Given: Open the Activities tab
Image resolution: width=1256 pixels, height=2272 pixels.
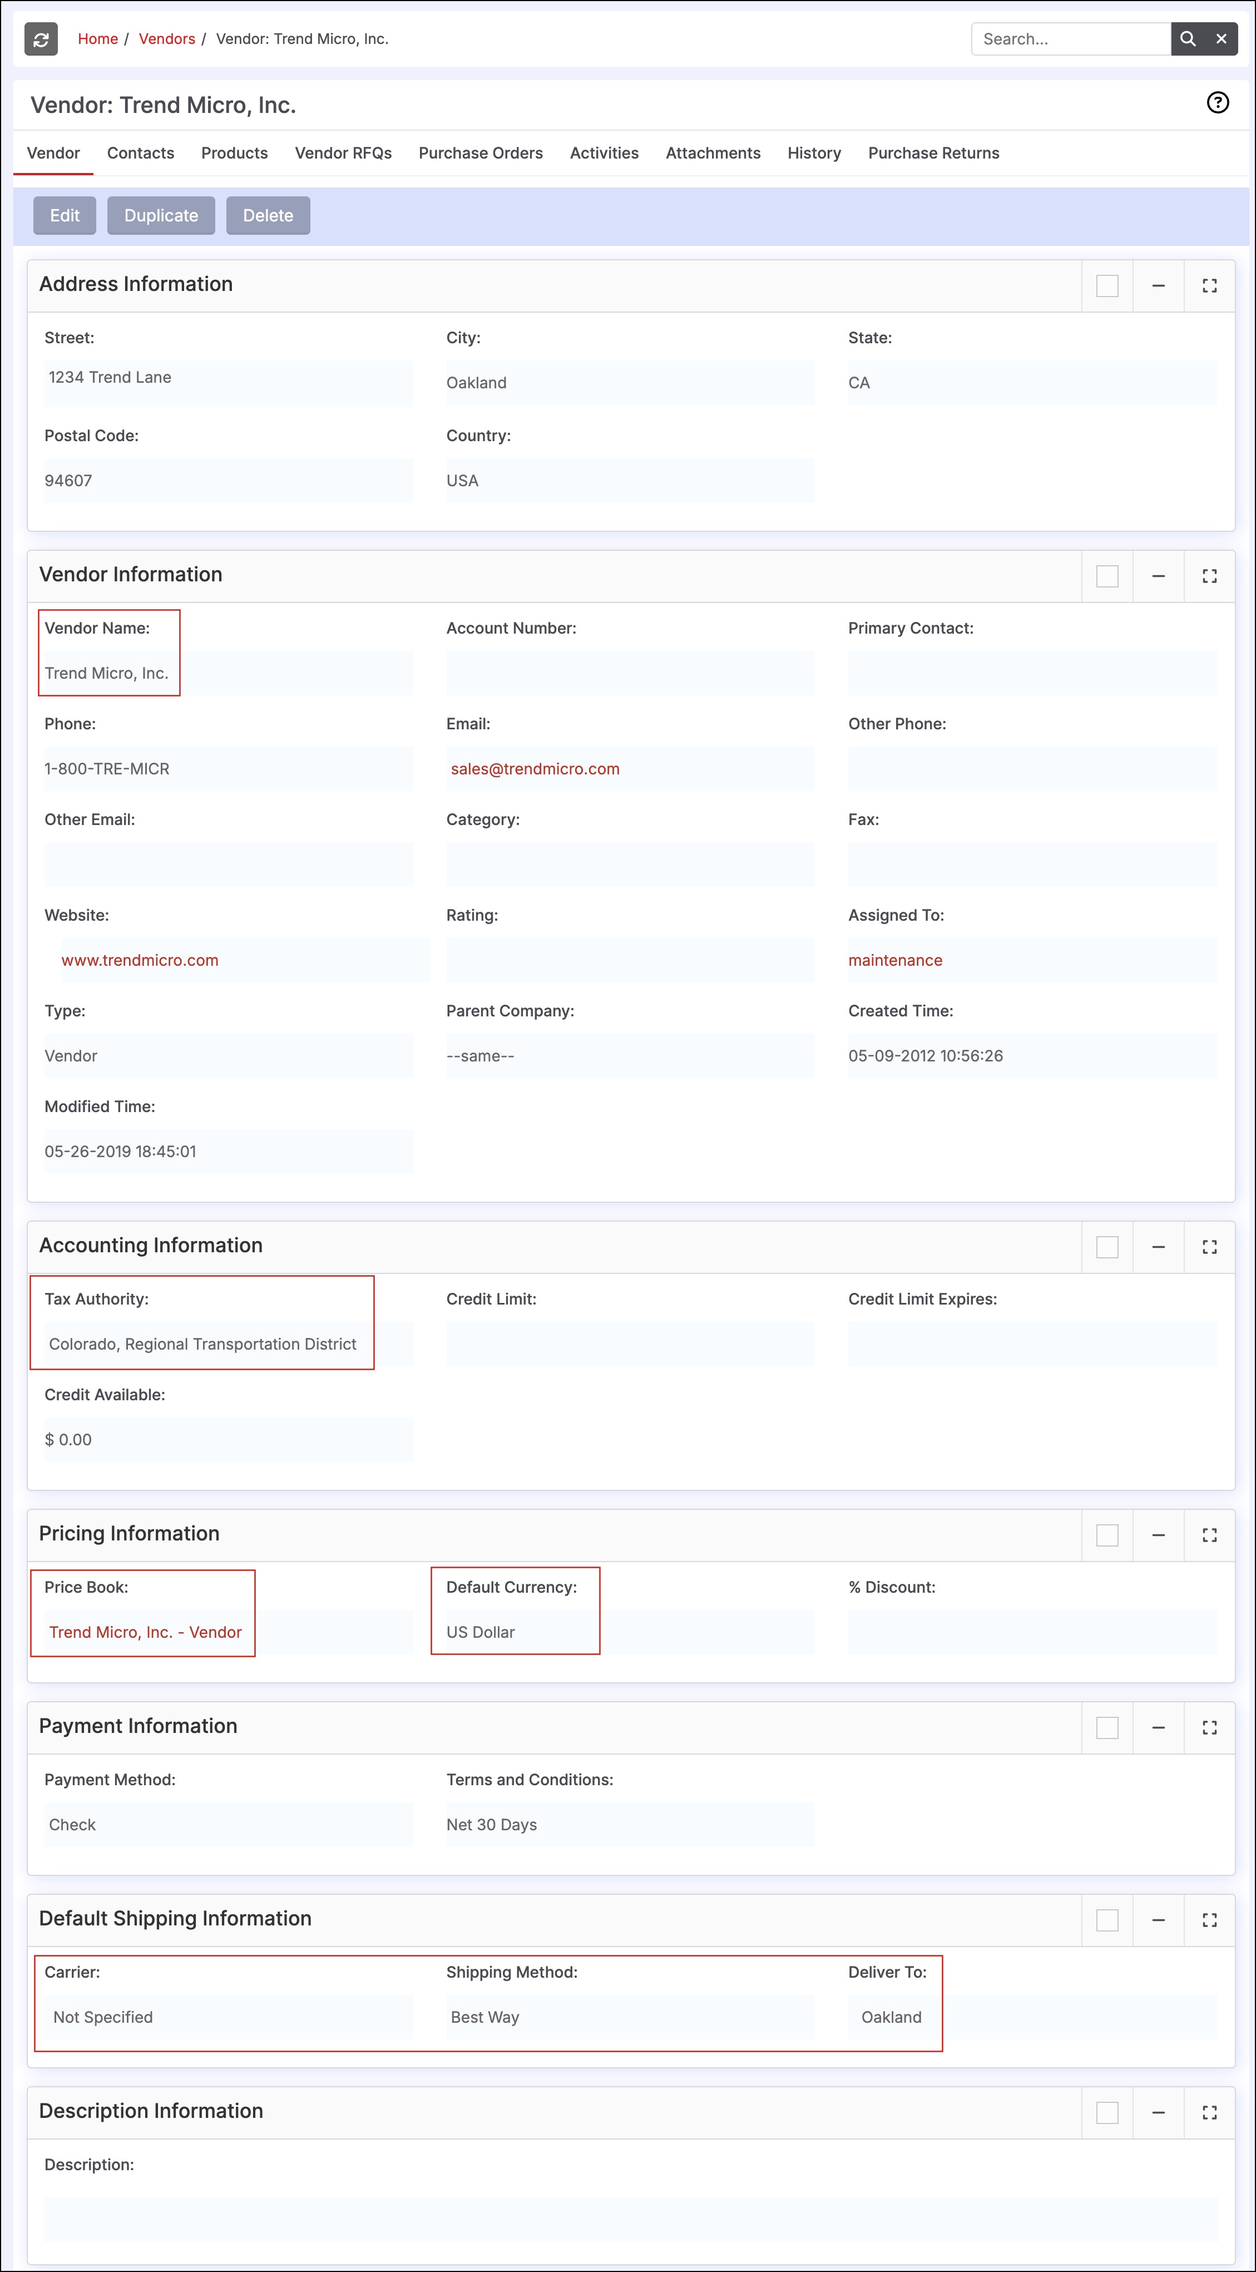Looking at the screenshot, I should point(604,152).
